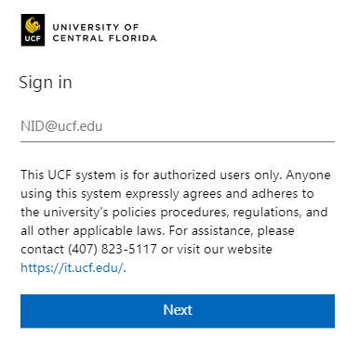
Task: Click the word Next on blue button
Action: click(178, 310)
